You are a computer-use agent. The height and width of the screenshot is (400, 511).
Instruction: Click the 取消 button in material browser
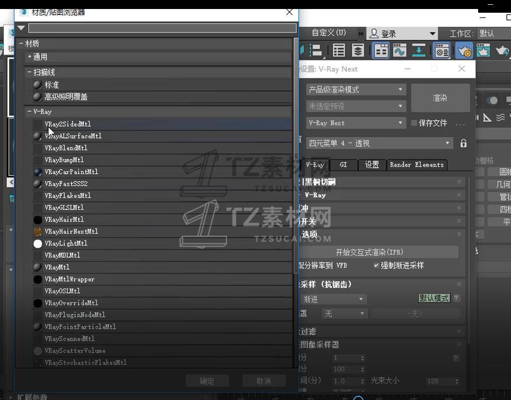click(263, 381)
